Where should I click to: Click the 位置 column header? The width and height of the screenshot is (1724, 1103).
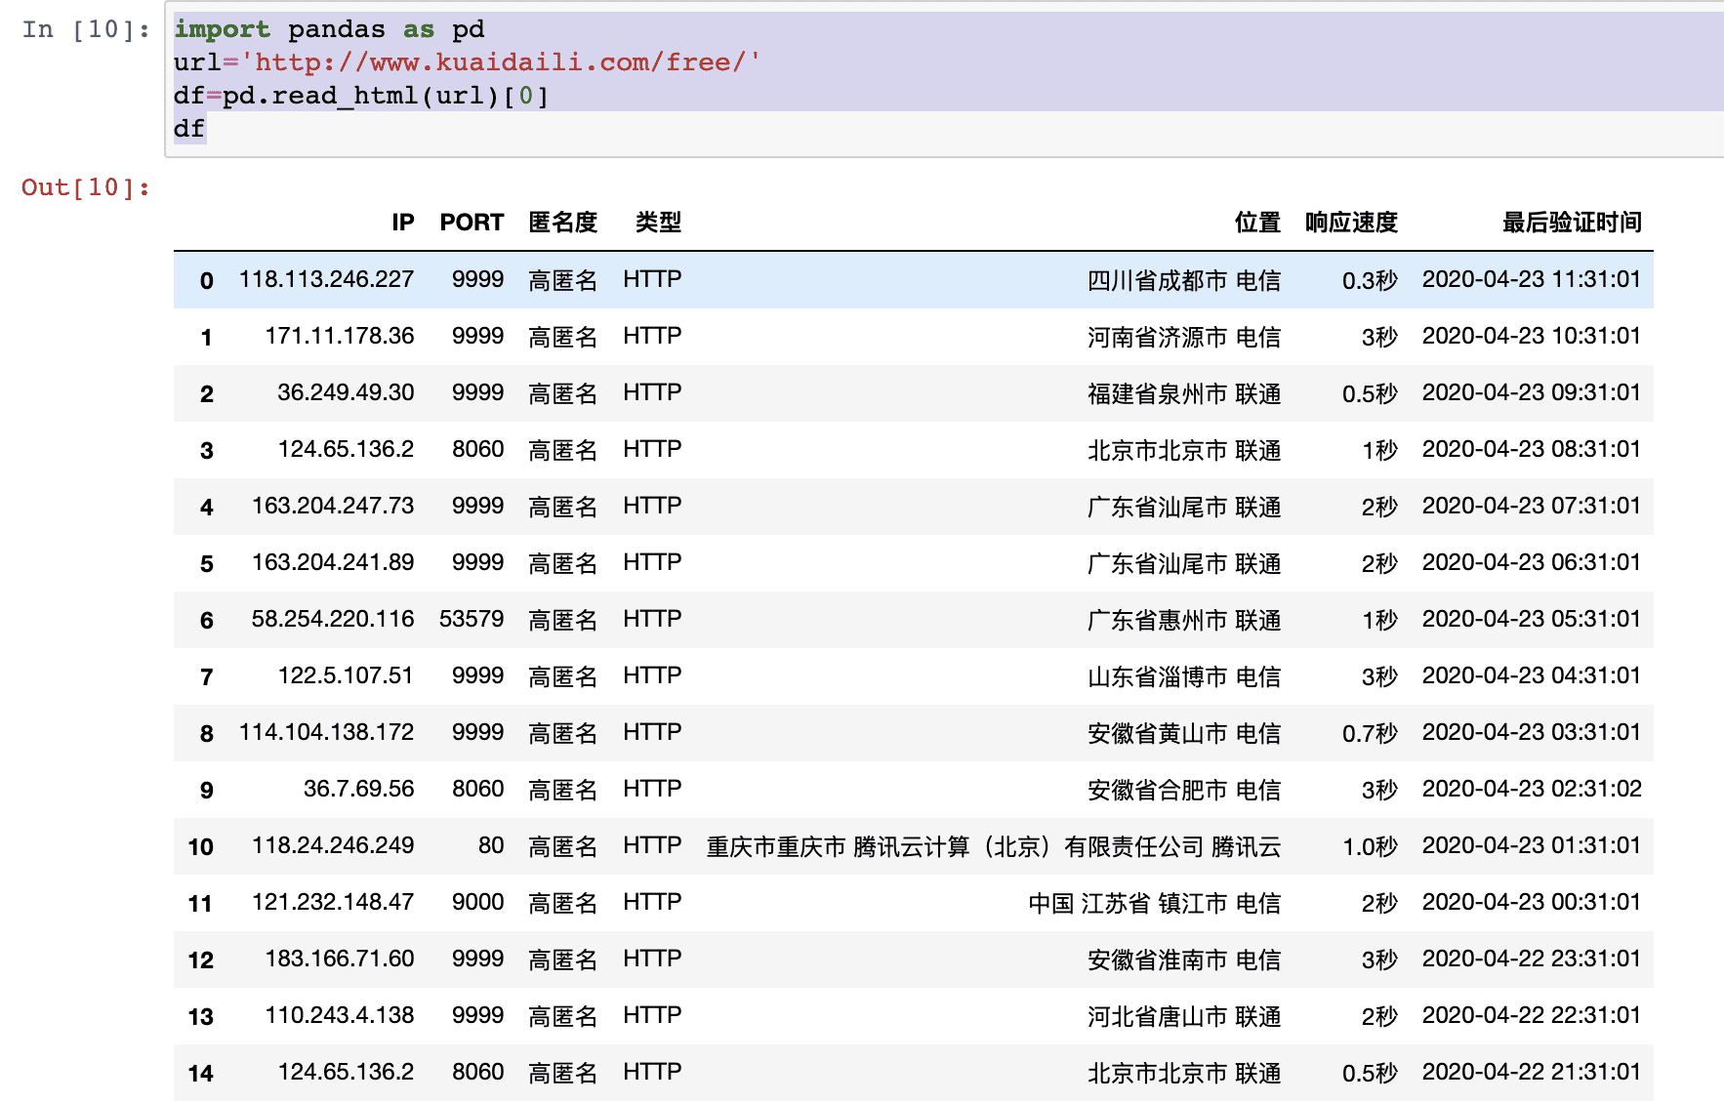point(1257,223)
